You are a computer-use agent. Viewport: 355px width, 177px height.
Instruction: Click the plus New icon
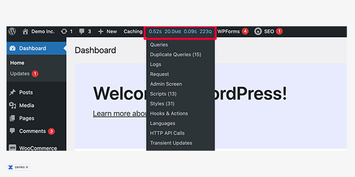101,32
